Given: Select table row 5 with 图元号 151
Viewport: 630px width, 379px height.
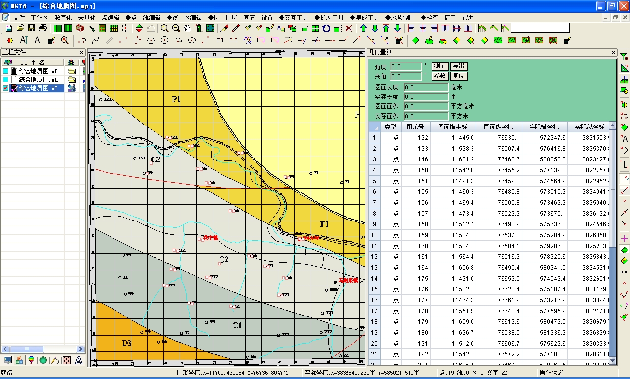Looking at the screenshot, I should click(x=489, y=181).
